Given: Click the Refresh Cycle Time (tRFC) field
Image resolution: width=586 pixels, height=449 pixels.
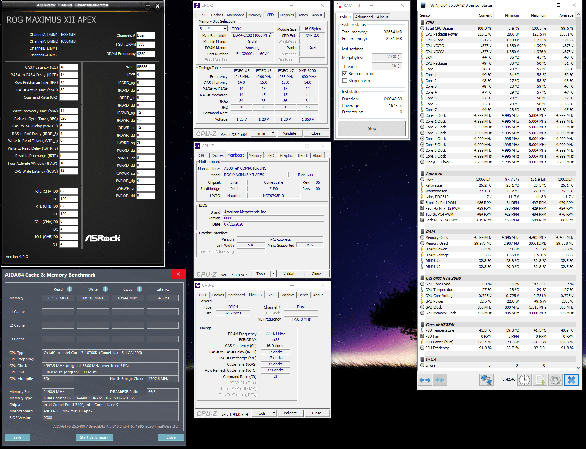Looking at the screenshot, I should (69, 119).
